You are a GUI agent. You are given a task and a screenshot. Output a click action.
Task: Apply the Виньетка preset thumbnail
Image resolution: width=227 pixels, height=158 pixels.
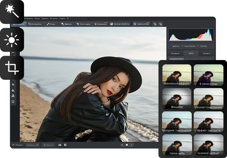pyautogui.click(x=177, y=98)
